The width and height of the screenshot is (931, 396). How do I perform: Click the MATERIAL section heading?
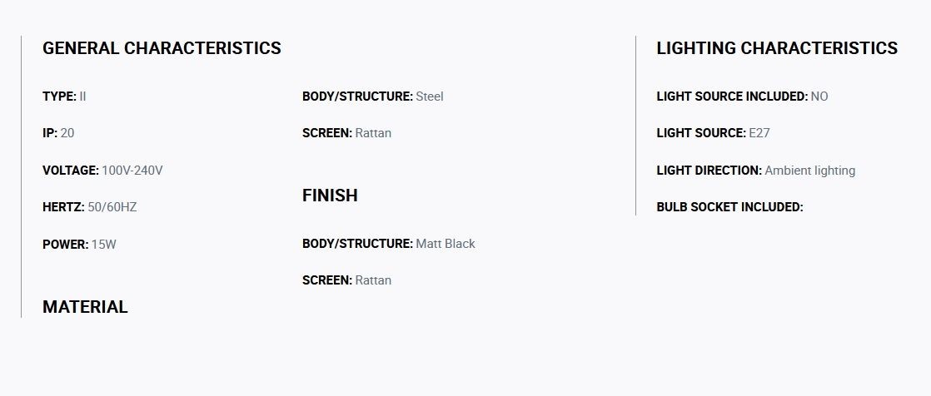(x=85, y=306)
